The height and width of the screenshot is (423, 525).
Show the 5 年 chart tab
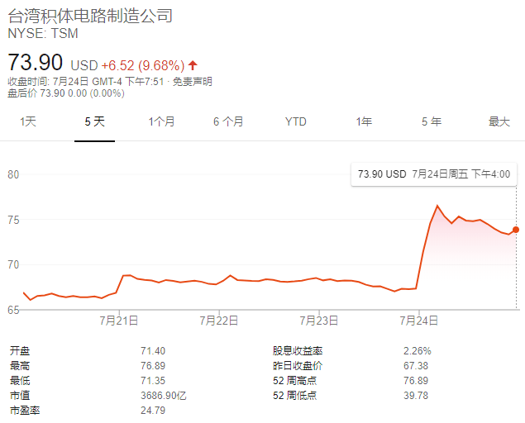(x=432, y=121)
